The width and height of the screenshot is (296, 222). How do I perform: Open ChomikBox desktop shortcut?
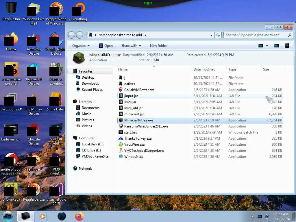[11, 192]
